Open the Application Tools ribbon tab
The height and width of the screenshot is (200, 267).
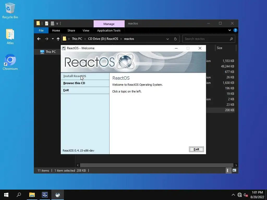(x=109, y=30)
